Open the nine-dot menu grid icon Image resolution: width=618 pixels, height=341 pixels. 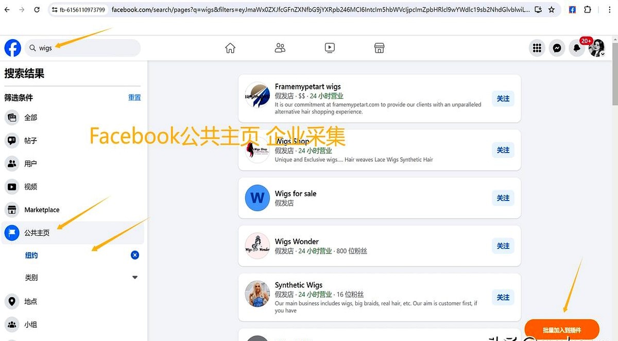click(537, 48)
